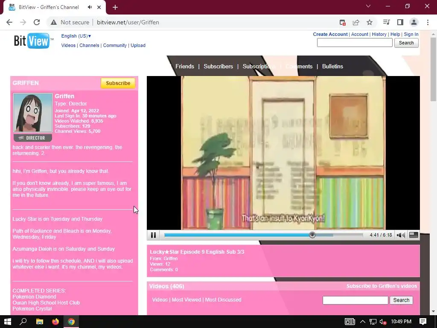
Task: Open the History link
Action: [379, 34]
